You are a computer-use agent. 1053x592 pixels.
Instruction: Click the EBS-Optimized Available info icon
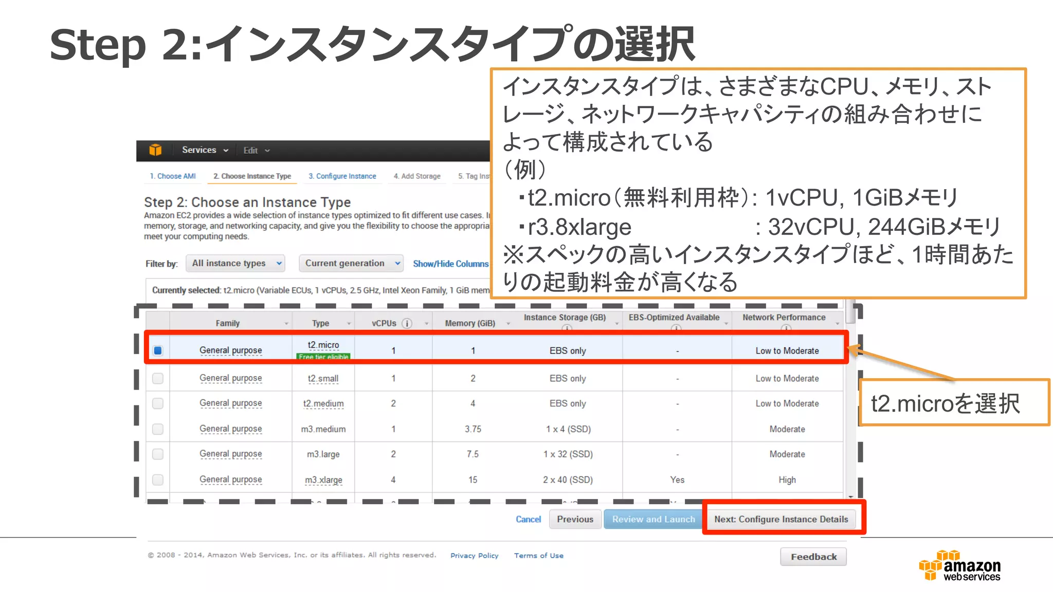tap(676, 328)
